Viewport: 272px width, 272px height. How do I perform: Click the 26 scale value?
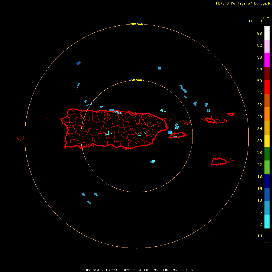[260, 153]
